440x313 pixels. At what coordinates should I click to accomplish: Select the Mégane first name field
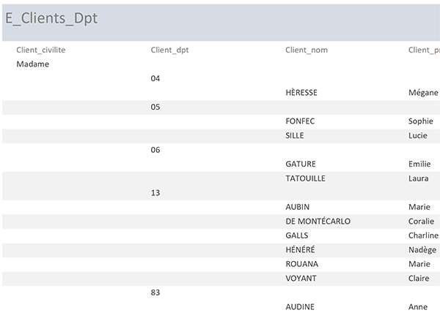[423, 93]
